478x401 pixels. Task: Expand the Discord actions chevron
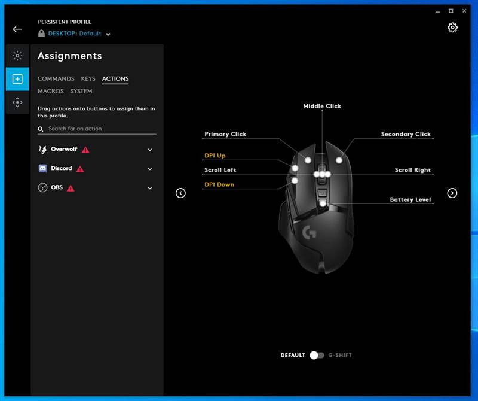pos(150,169)
